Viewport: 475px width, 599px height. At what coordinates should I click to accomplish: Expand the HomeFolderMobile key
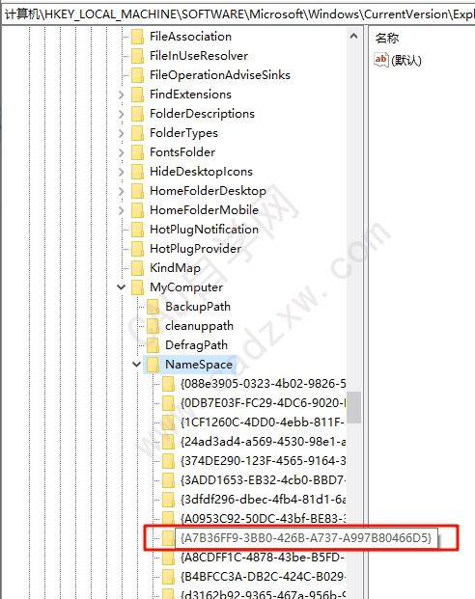122,210
